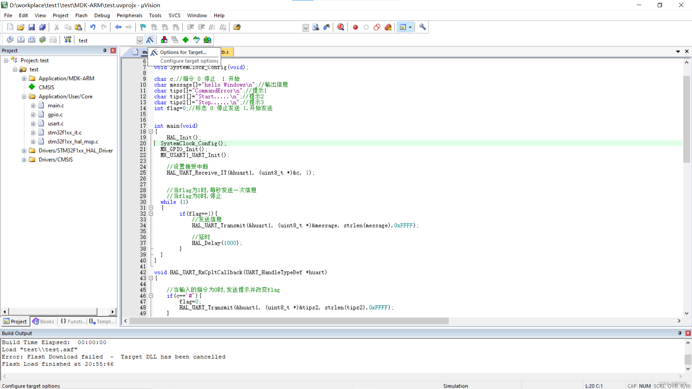Save the current file
Viewport: 692px width, 389px height.
[x=31, y=27]
